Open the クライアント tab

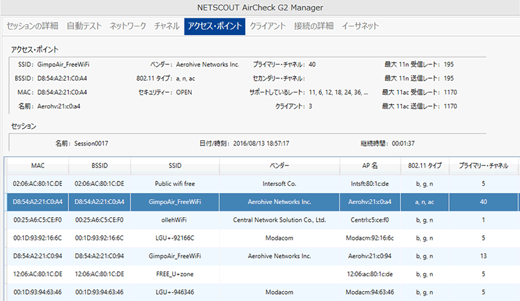[268, 26]
